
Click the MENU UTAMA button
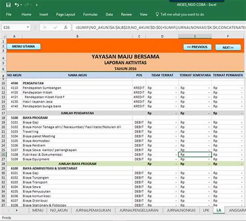(23, 46)
